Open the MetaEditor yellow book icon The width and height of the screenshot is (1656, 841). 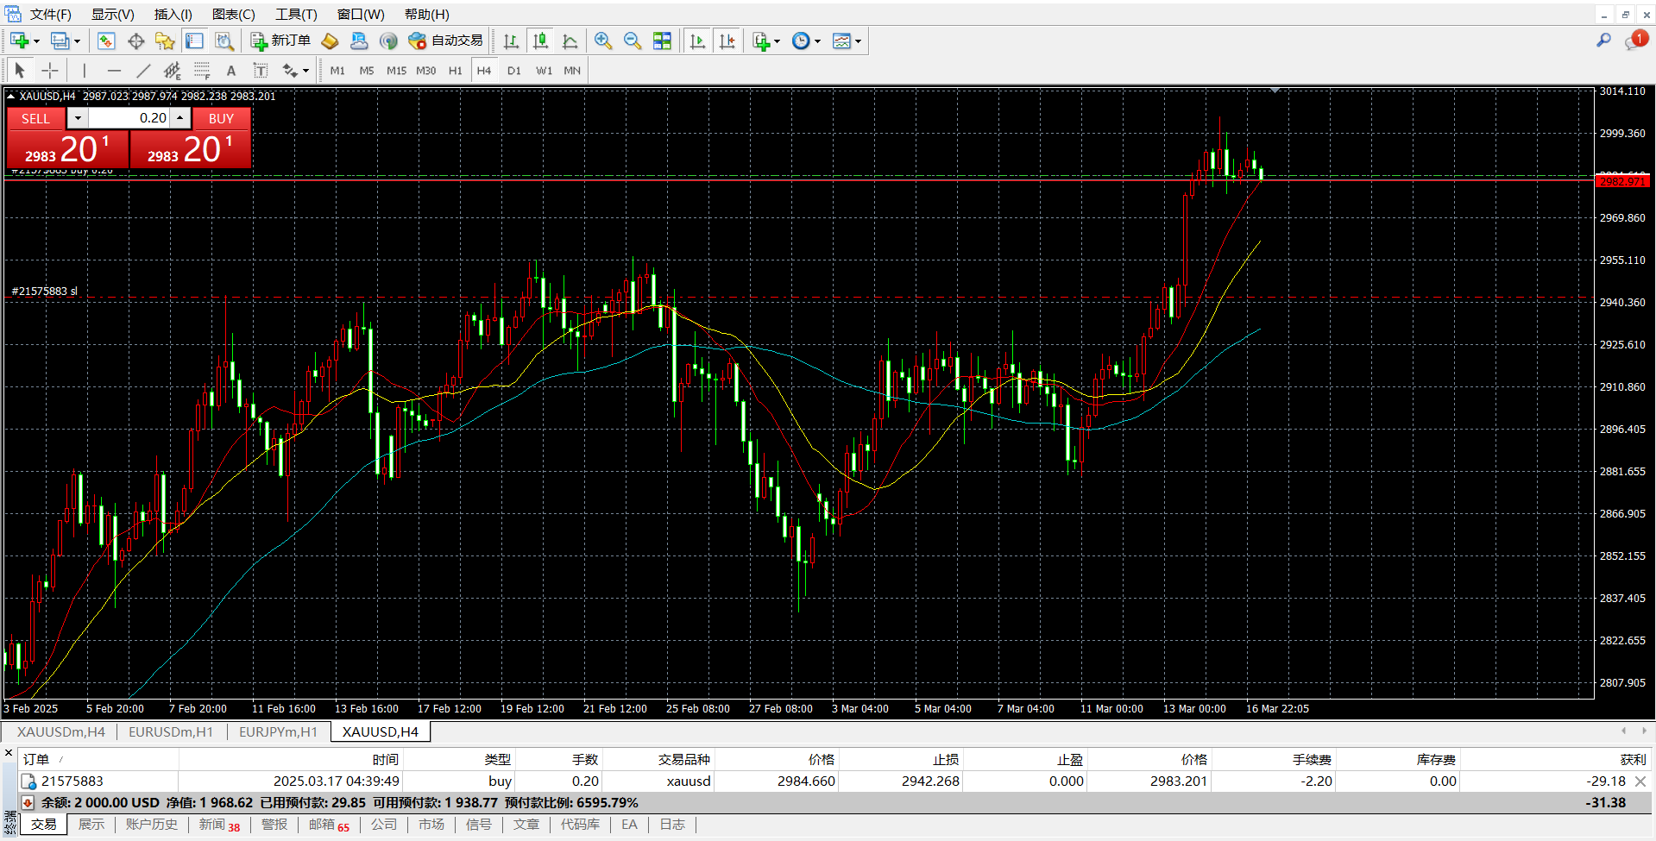[330, 41]
